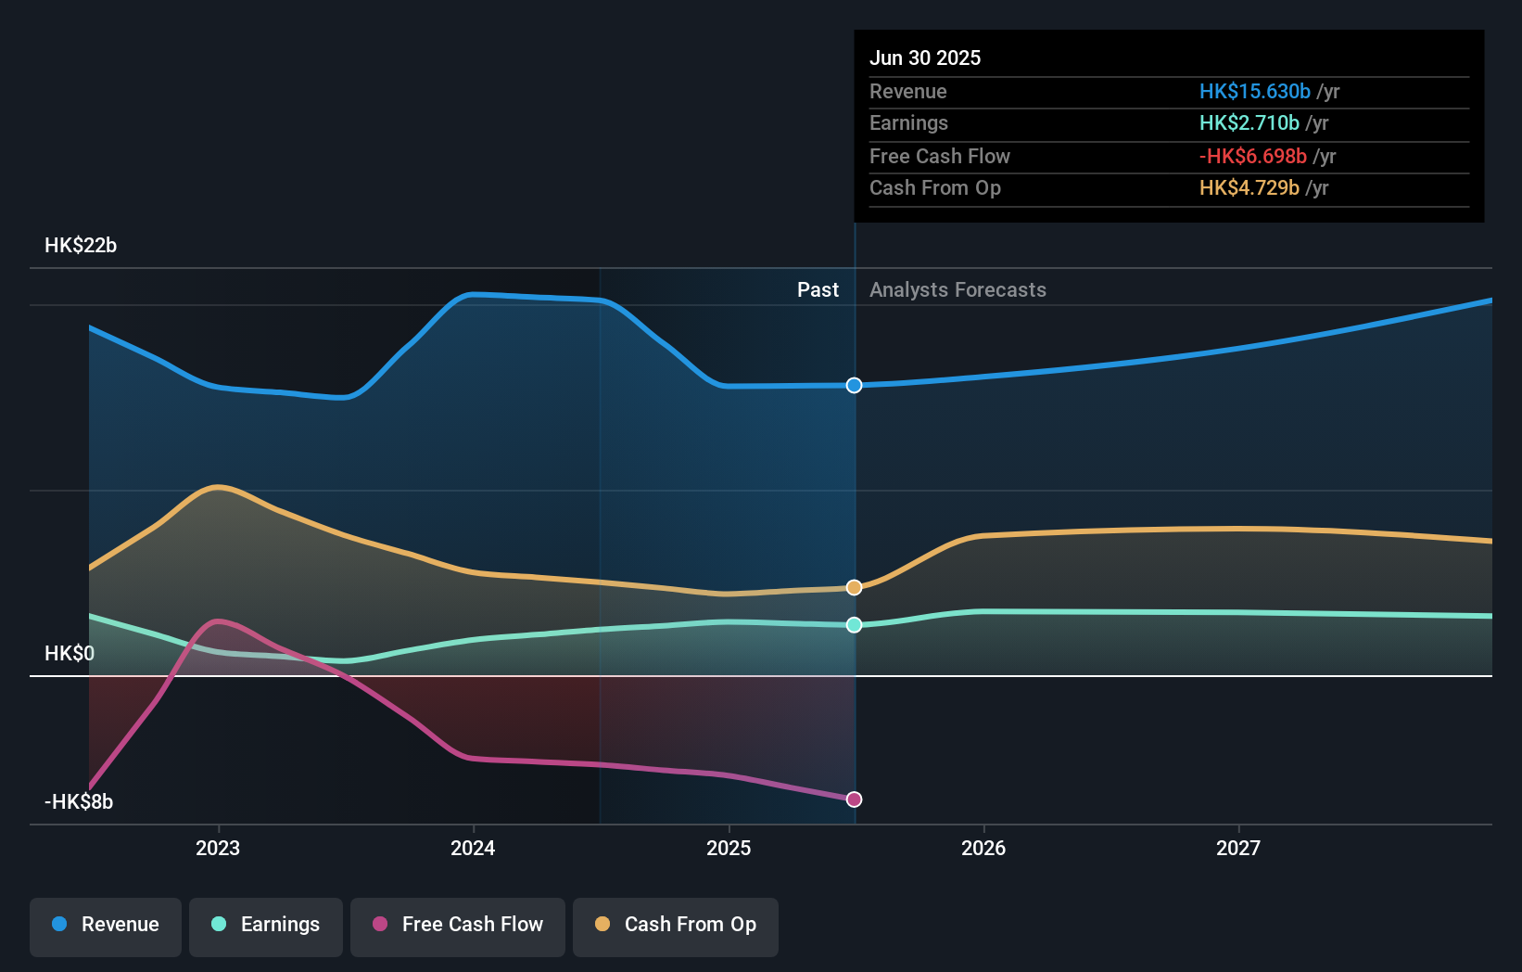Select the Cash From Op marker on the chart

(854, 586)
